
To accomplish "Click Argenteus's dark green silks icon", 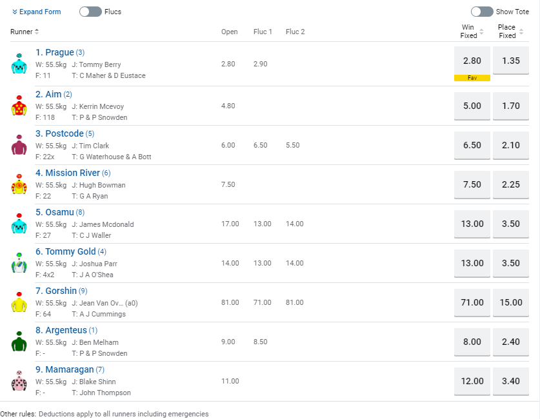I will [19, 342].
